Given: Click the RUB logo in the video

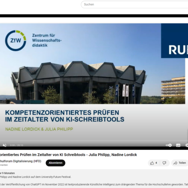Looking at the screenshot, I should [x=174, y=41].
